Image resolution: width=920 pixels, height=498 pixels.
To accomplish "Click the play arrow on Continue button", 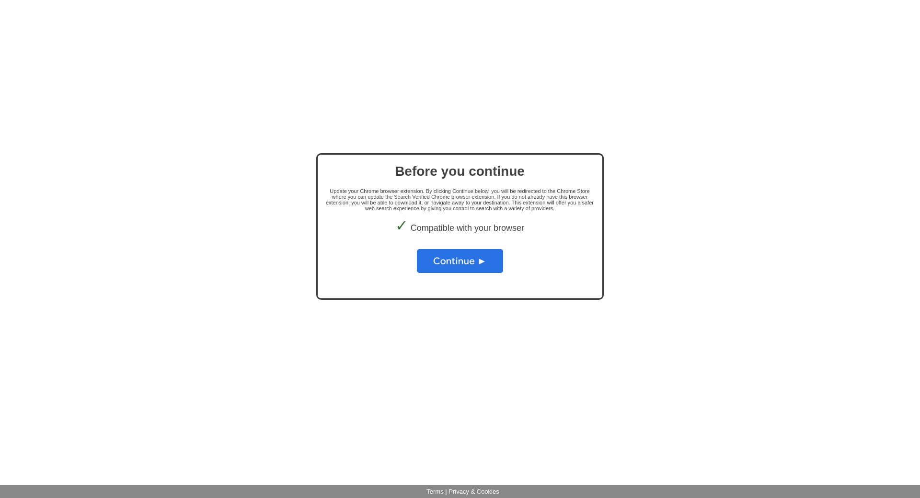I will (482, 261).
